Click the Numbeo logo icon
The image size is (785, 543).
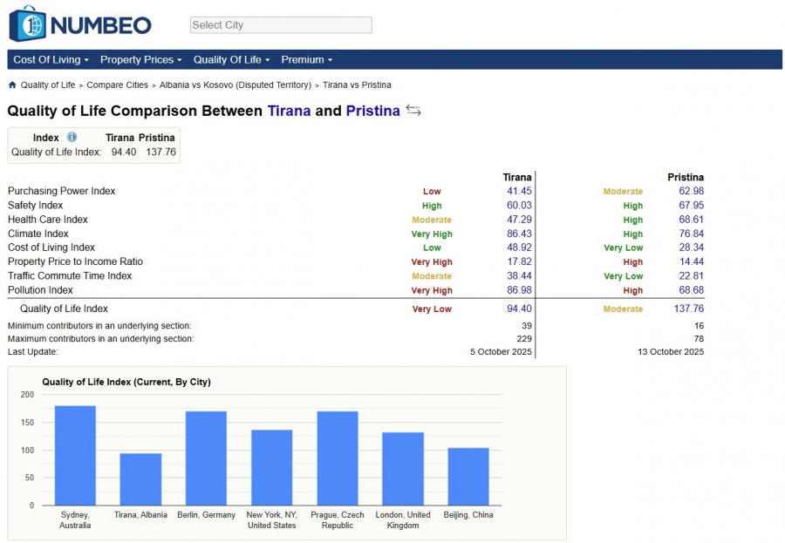pyautogui.click(x=28, y=24)
